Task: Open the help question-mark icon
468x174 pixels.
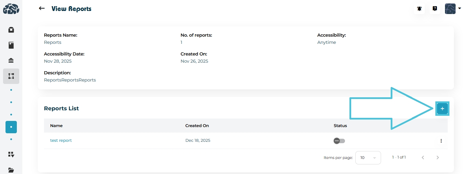Action: tap(435, 9)
